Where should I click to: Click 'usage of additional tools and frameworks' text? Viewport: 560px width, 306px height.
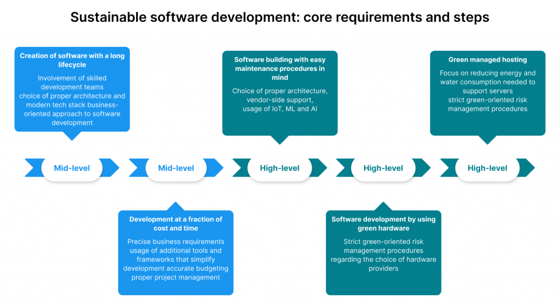point(176,255)
